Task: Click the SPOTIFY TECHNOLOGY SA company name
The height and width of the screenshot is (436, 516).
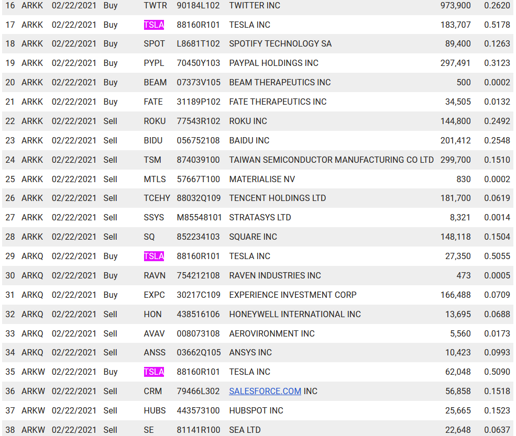Action: click(x=280, y=43)
